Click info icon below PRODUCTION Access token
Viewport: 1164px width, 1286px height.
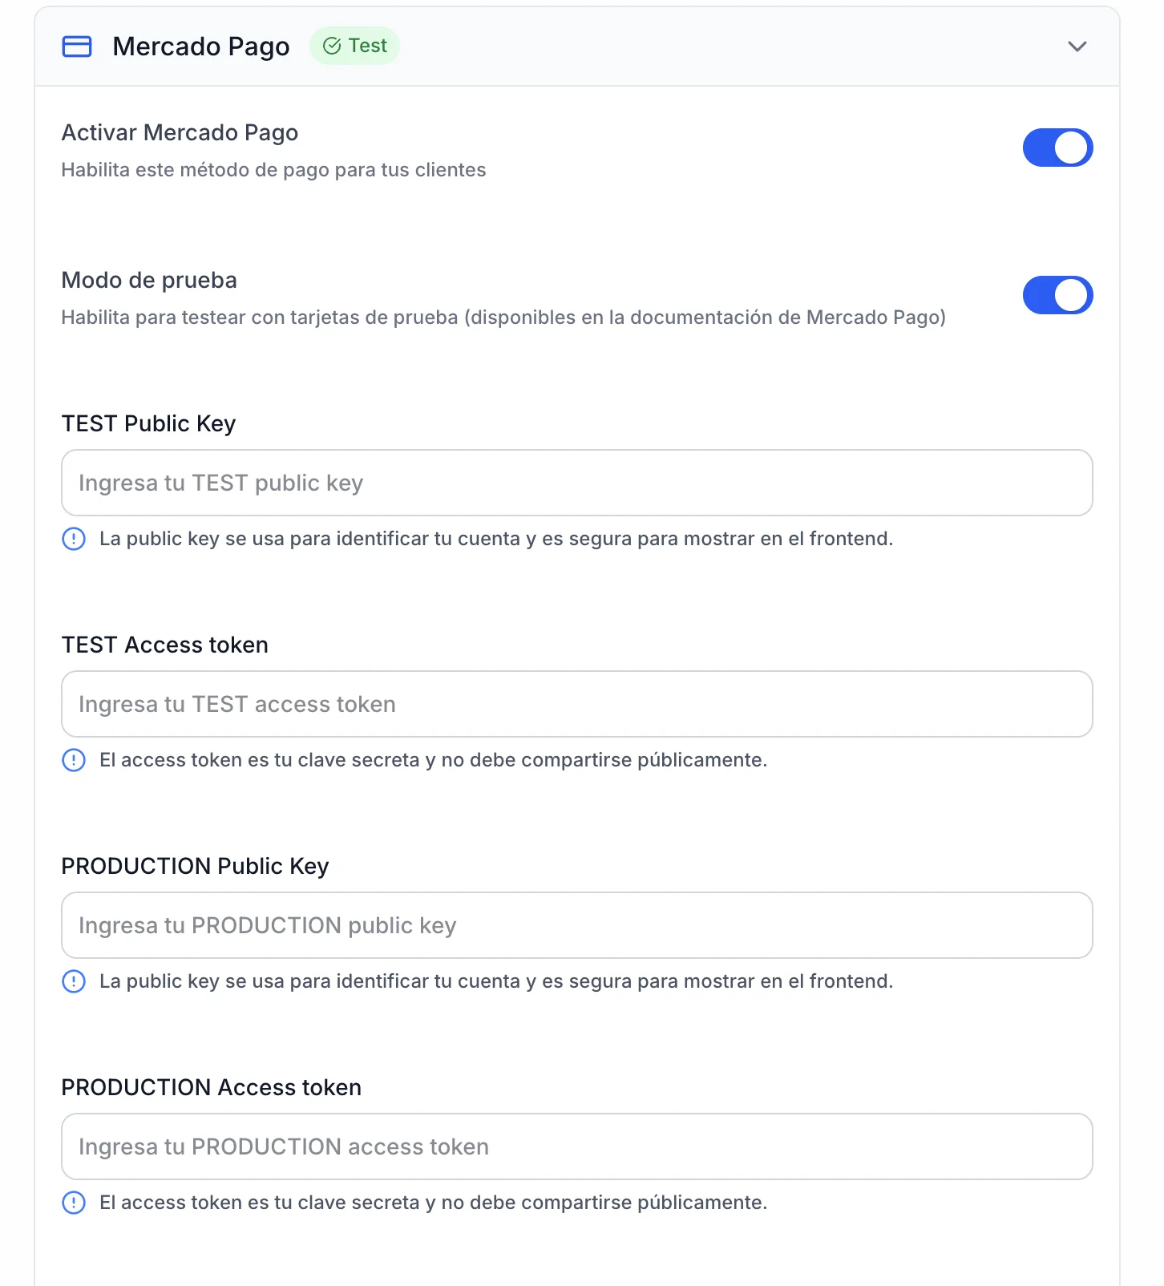click(x=74, y=1203)
